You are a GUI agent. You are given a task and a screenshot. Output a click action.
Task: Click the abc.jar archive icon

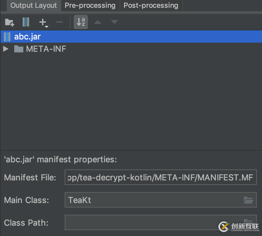(x=7, y=37)
